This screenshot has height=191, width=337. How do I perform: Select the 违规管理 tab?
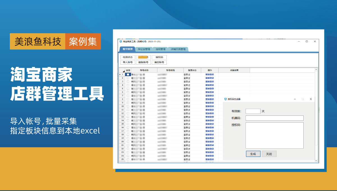pos(161,49)
